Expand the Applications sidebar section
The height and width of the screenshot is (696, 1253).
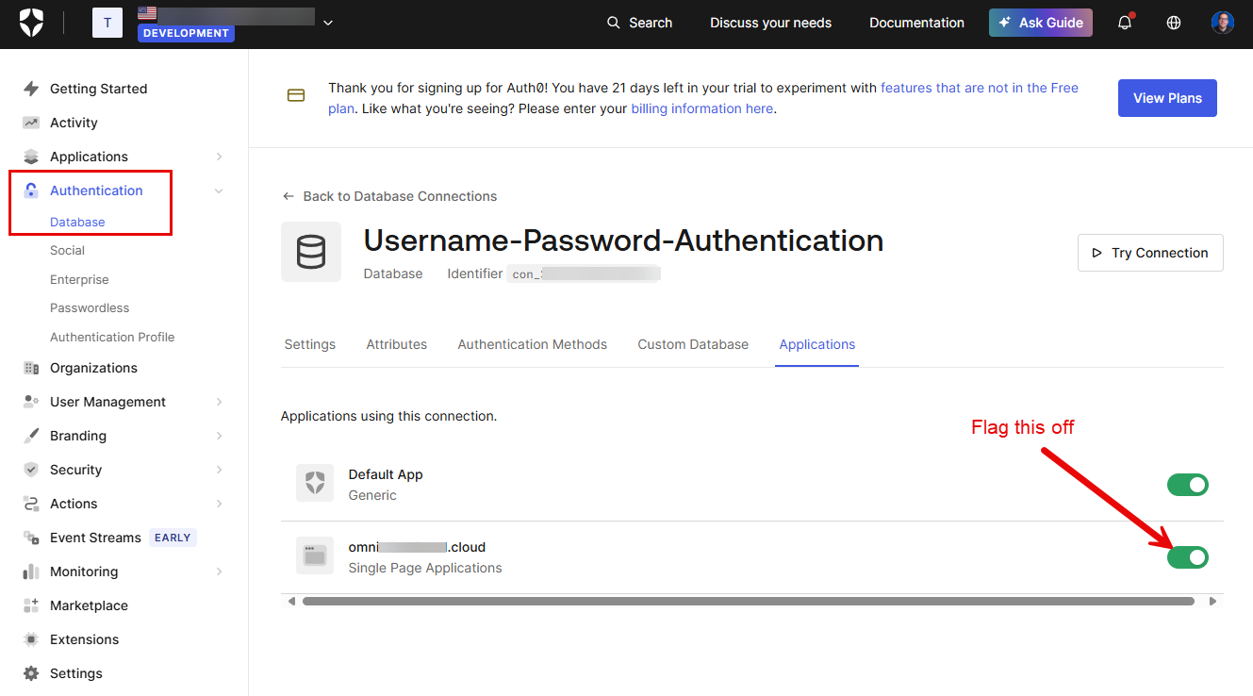point(219,157)
